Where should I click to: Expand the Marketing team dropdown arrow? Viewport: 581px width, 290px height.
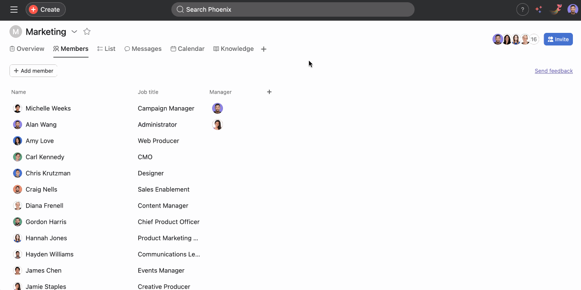tap(74, 32)
